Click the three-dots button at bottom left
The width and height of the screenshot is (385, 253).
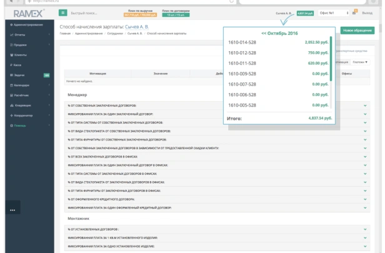pyautogui.click(x=12, y=210)
